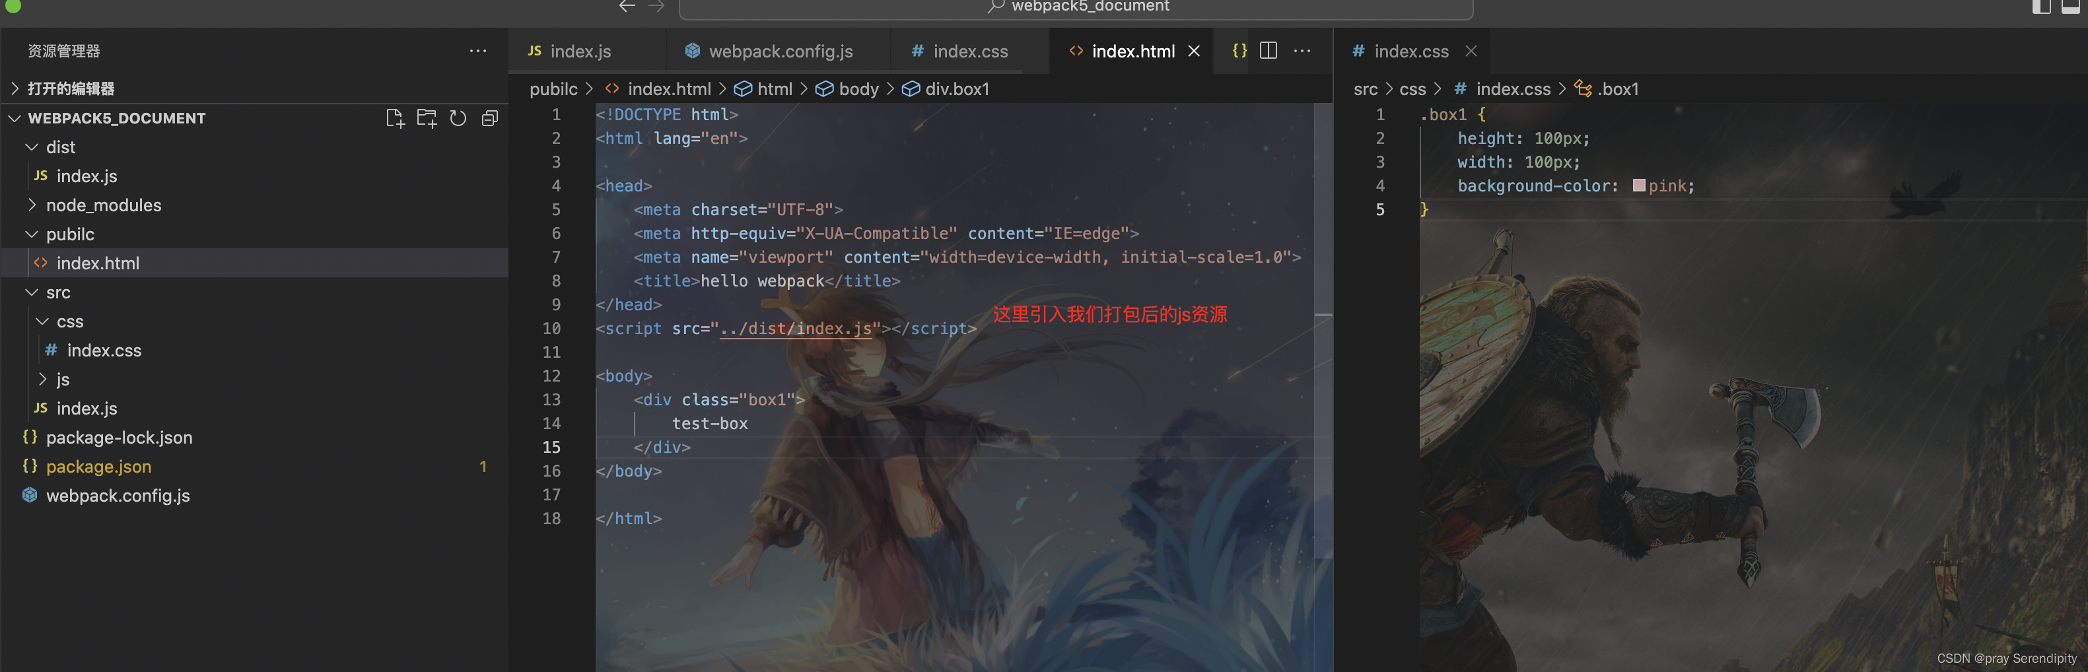Switch to left group index.css tab

(969, 51)
